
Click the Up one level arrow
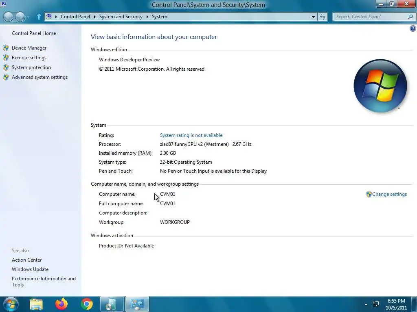39,17
